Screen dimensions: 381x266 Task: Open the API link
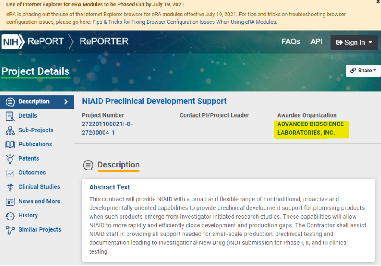(316, 42)
